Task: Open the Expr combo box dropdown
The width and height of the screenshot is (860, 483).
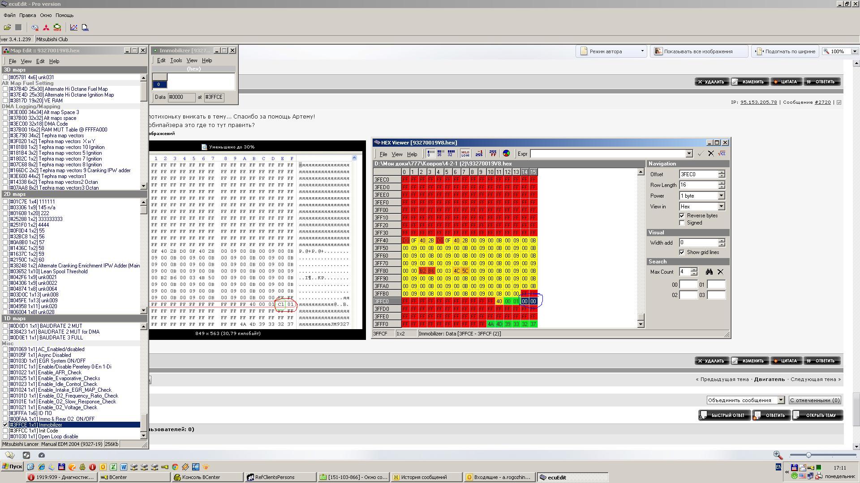Action: [x=689, y=154]
